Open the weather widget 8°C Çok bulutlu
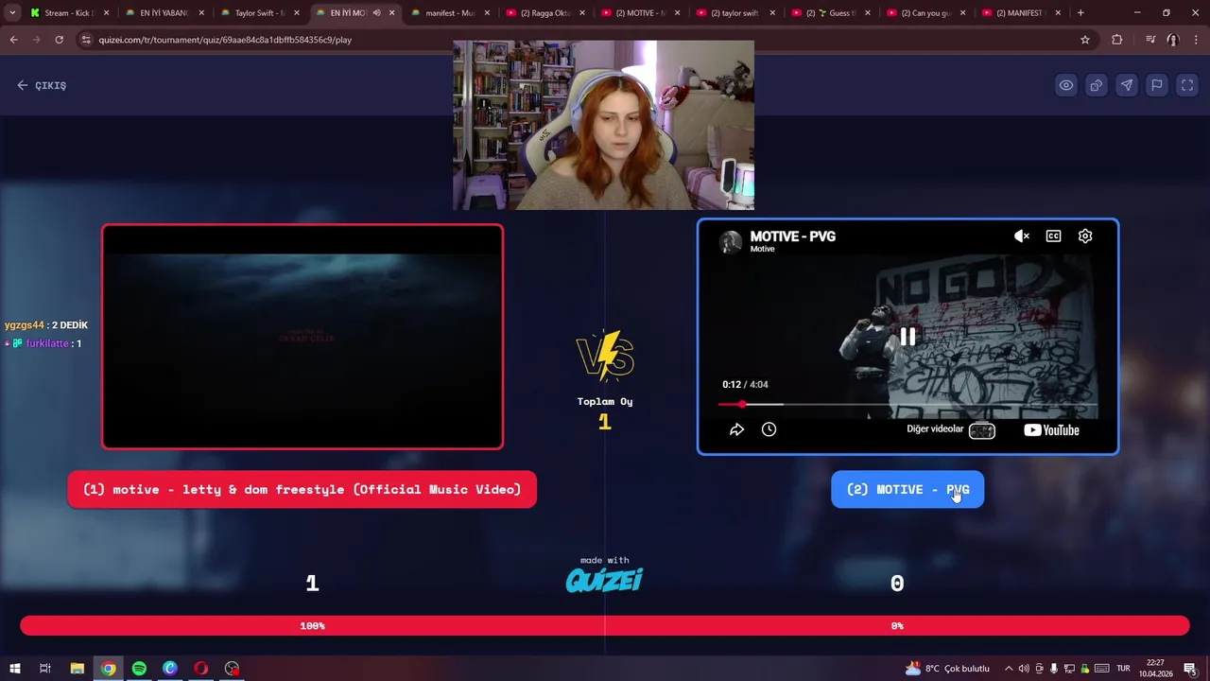The image size is (1210, 681). tap(947, 669)
